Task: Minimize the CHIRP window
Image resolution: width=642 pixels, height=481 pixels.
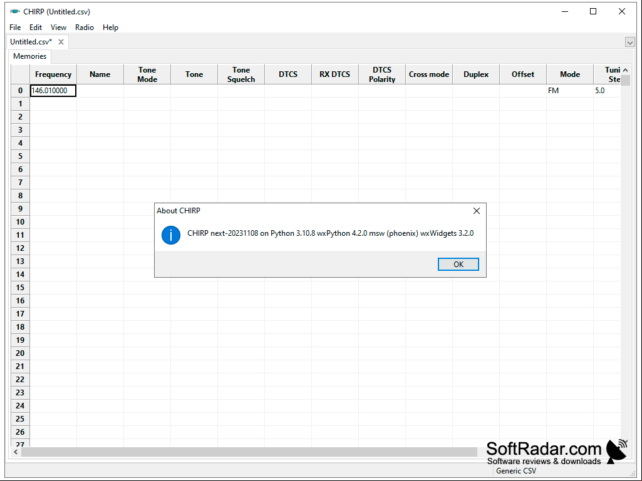Action: [x=565, y=11]
